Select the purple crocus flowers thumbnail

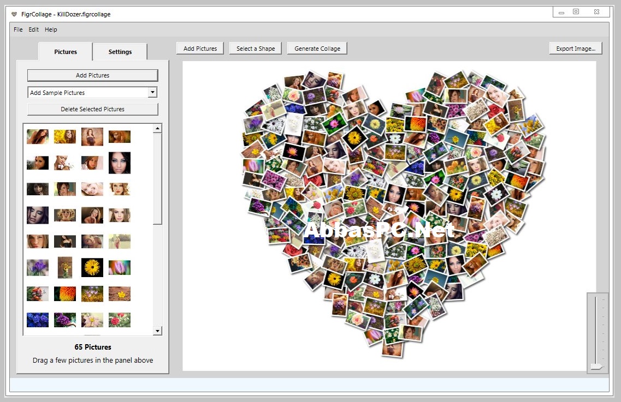click(x=38, y=267)
